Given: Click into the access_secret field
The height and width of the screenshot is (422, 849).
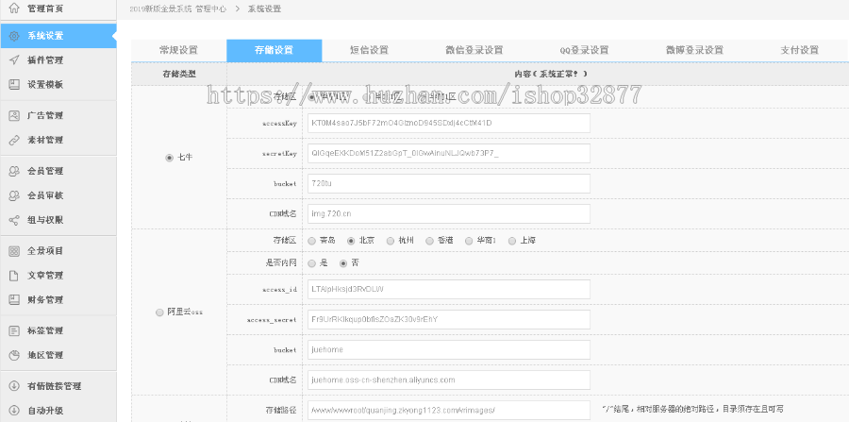Looking at the screenshot, I should [449, 320].
